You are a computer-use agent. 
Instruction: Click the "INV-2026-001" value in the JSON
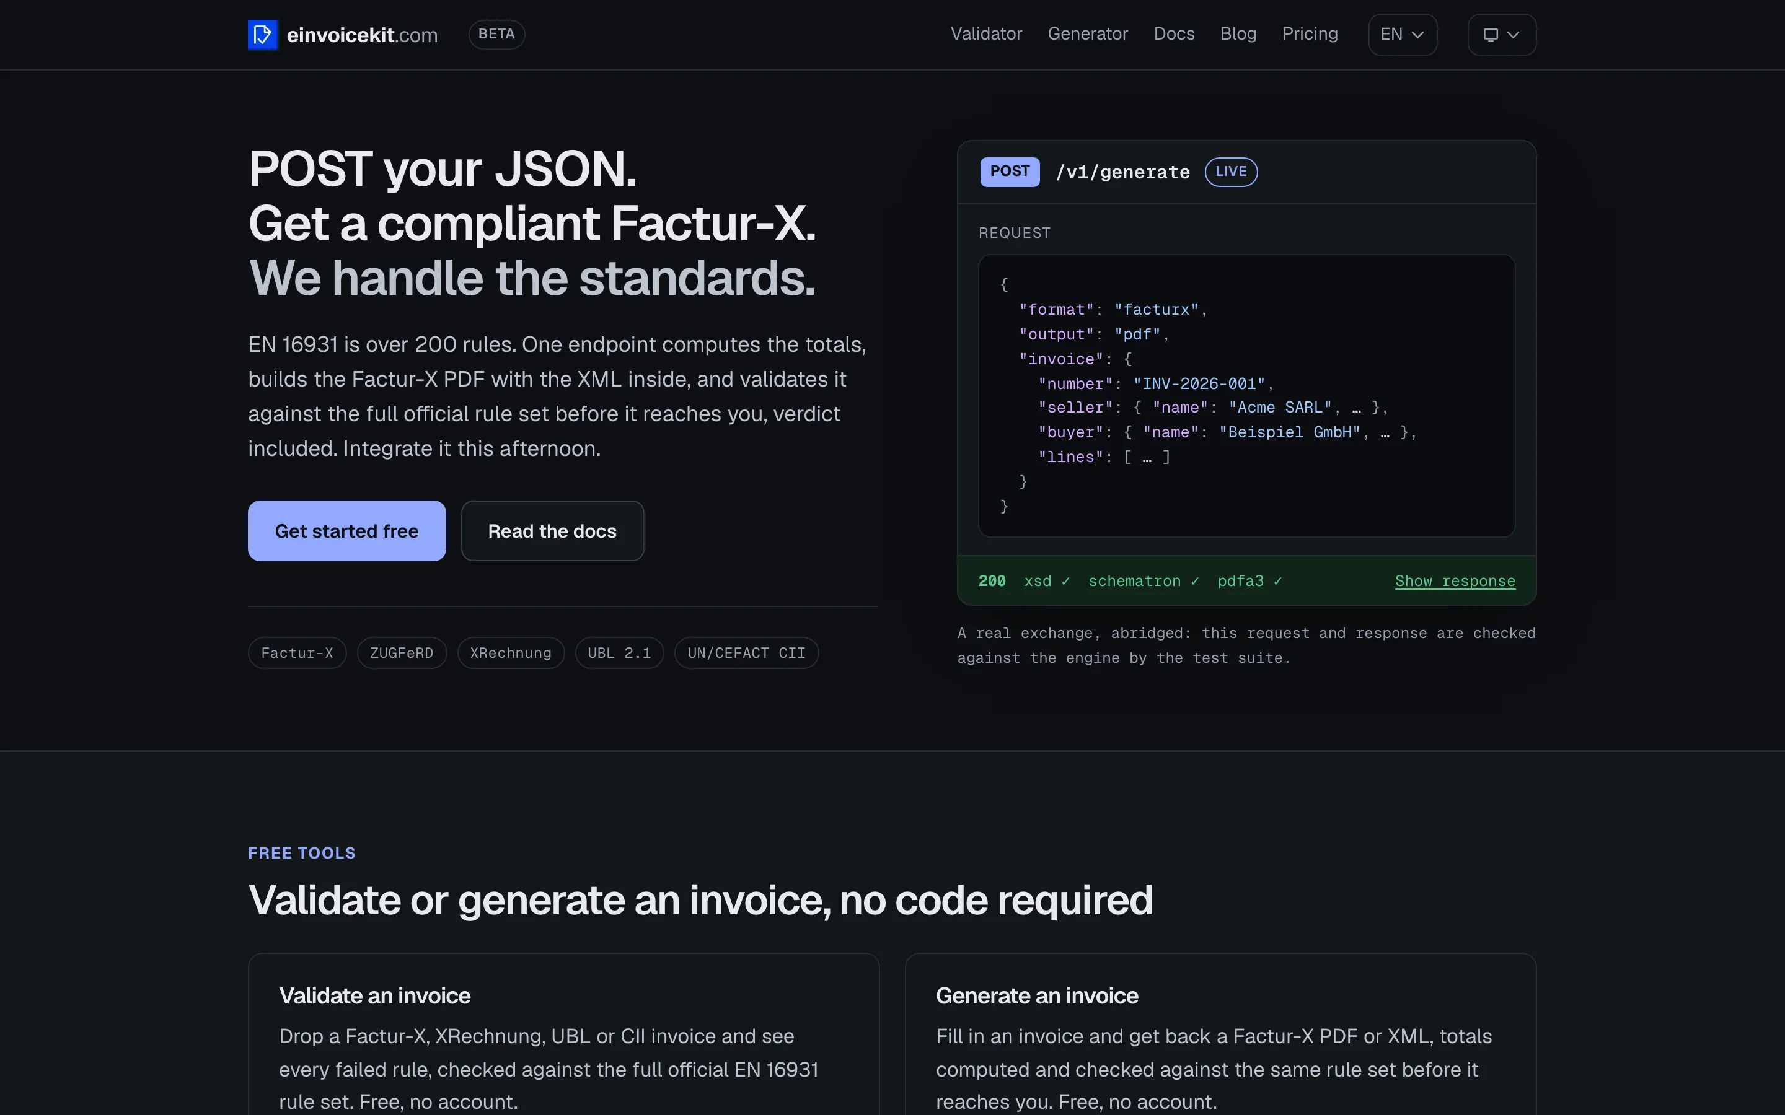[x=1199, y=383]
